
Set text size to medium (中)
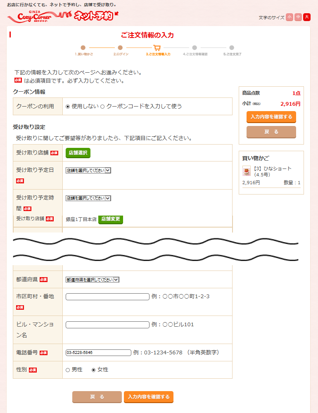pyautogui.click(x=298, y=17)
